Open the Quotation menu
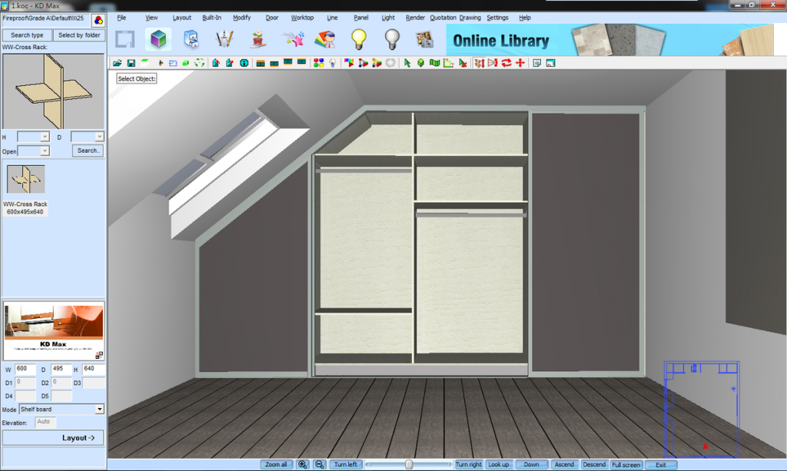This screenshot has height=471, width=787. pos(443,18)
